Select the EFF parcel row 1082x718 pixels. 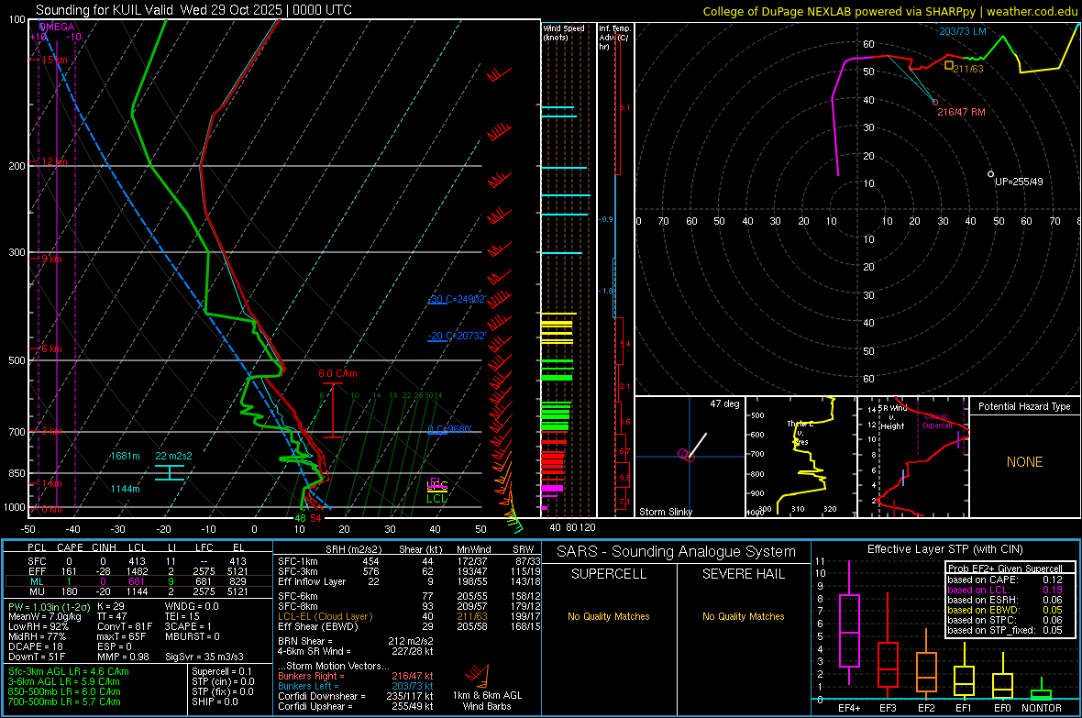click(x=138, y=571)
